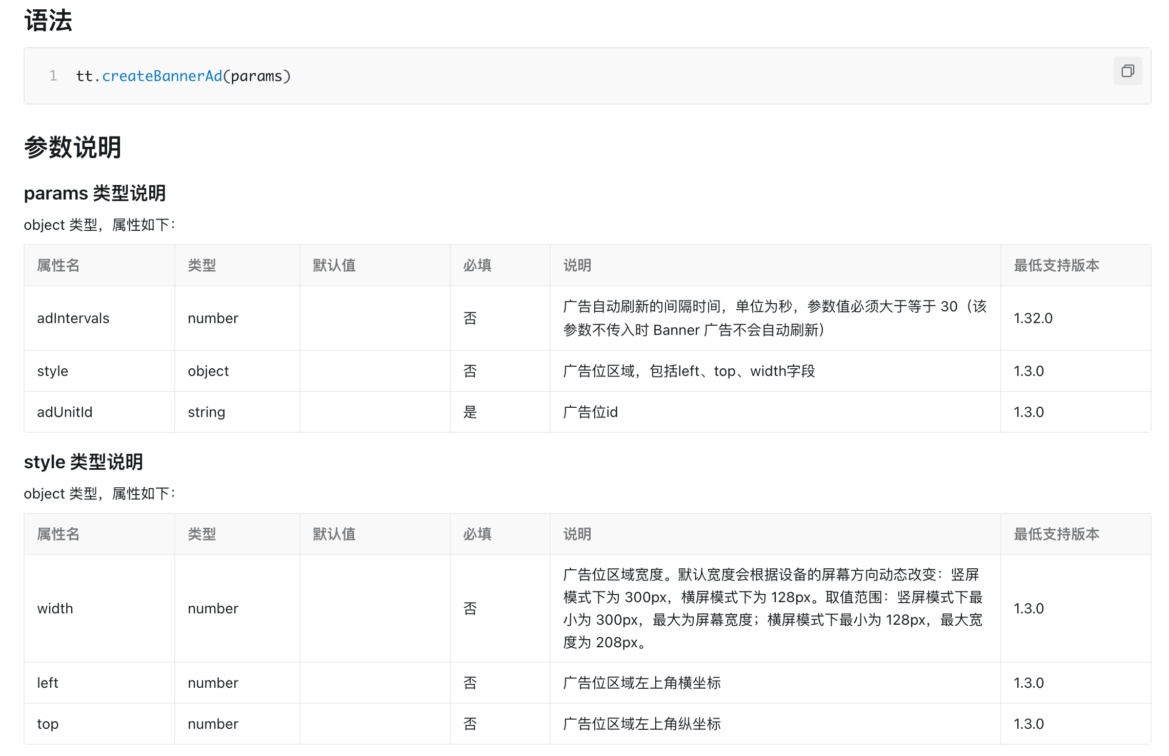Select the adIntervals property cell
Image resolution: width=1169 pixels, height=756 pixels.
click(73, 319)
